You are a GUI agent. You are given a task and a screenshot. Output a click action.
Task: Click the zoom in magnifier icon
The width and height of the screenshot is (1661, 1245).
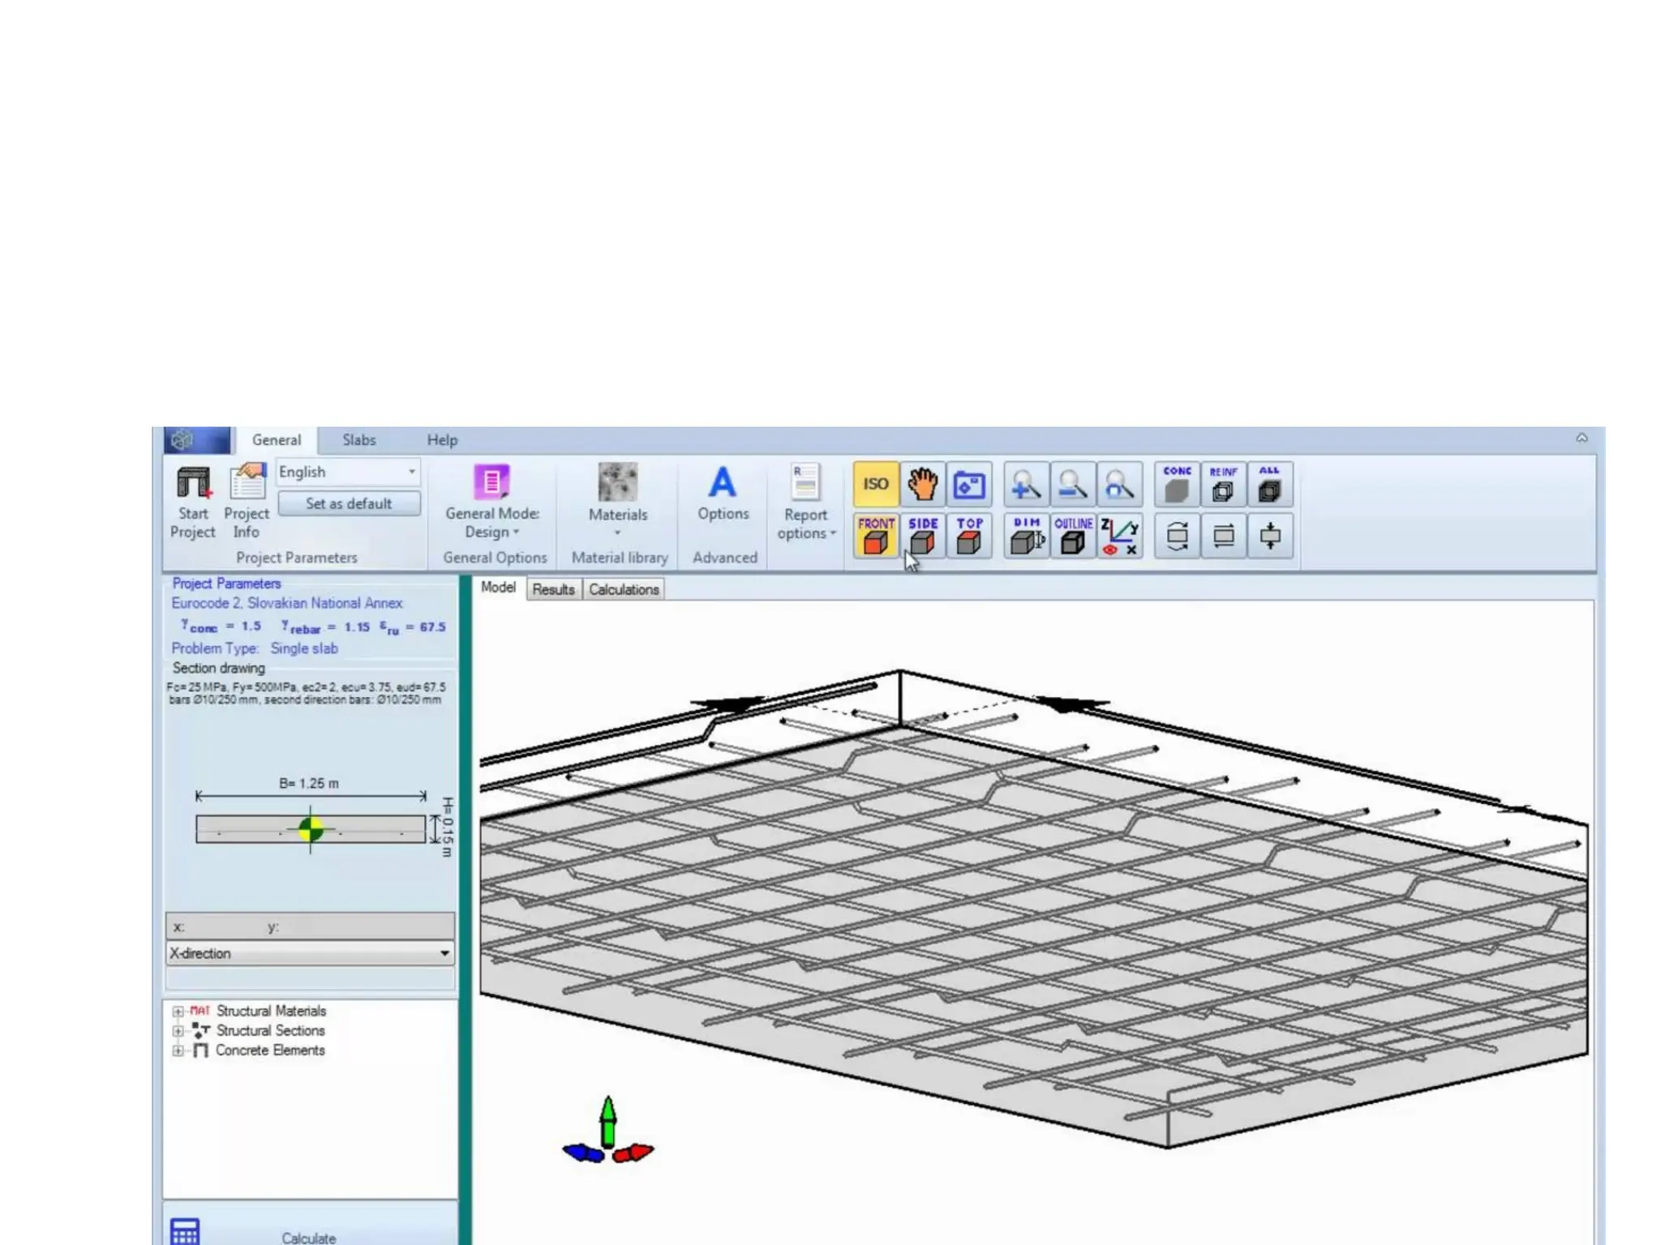(1025, 485)
